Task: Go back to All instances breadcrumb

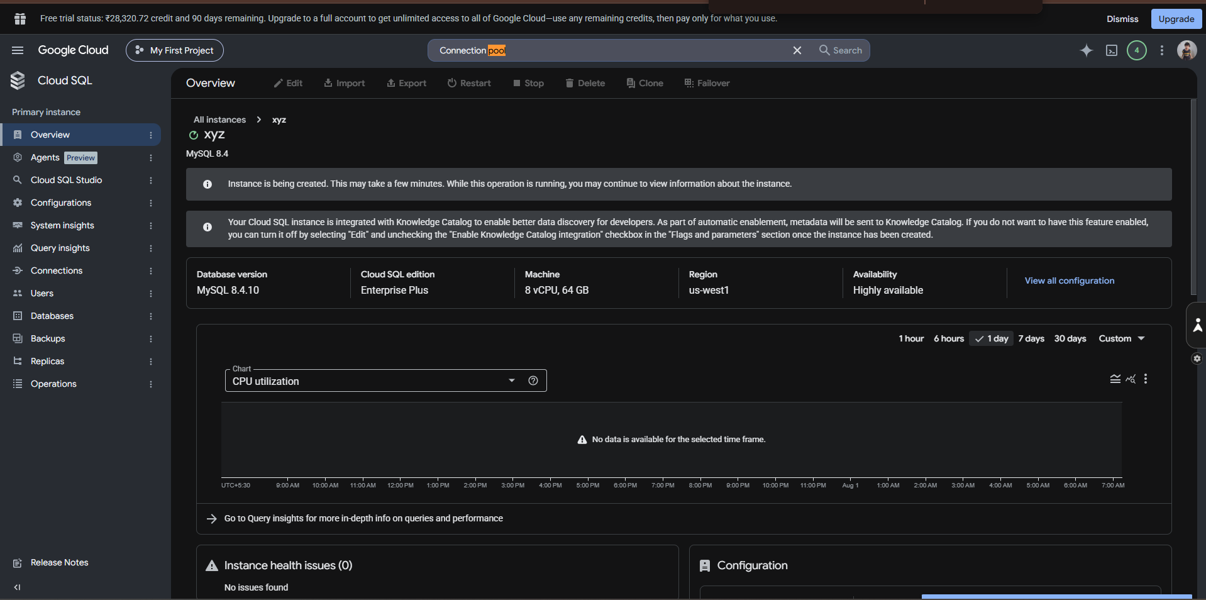Action: 219,119
